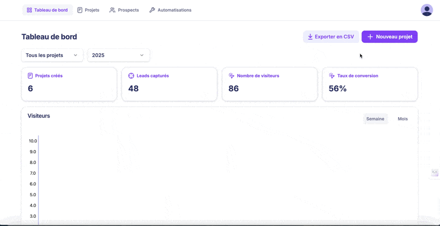Viewport: 440px width, 226px height.
Task: Open the 2025 year dropdown
Action: point(118,55)
